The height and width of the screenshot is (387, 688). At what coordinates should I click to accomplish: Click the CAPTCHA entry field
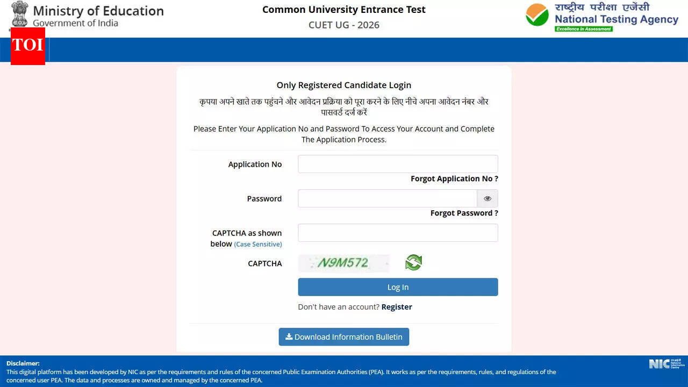[398, 233]
